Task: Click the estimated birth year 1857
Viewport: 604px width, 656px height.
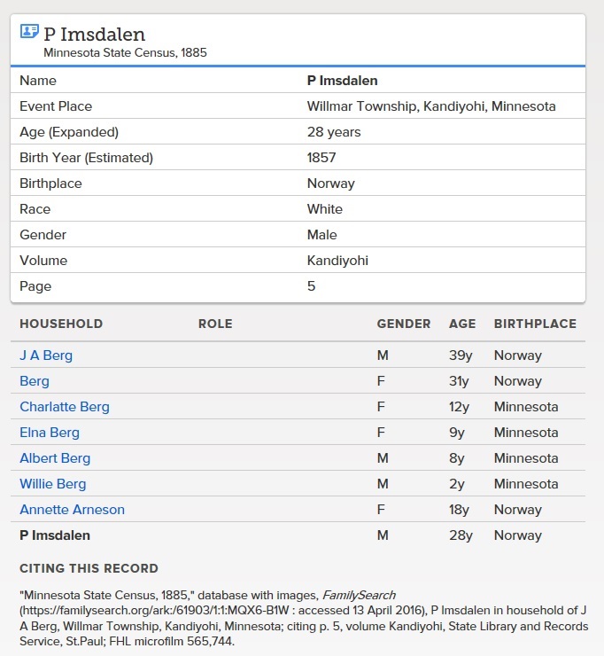Action: (x=321, y=158)
